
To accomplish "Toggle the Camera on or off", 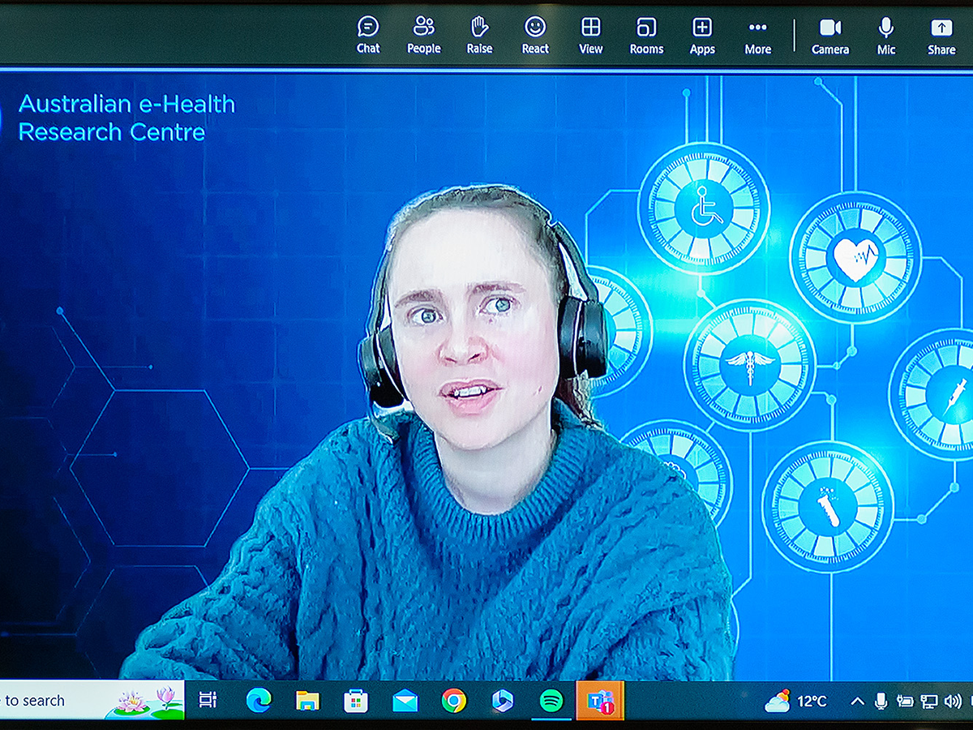I will click(x=830, y=36).
